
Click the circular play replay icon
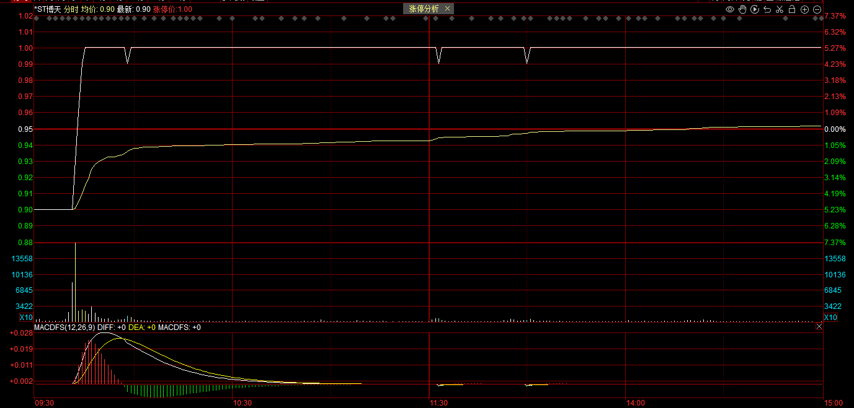click(x=755, y=9)
